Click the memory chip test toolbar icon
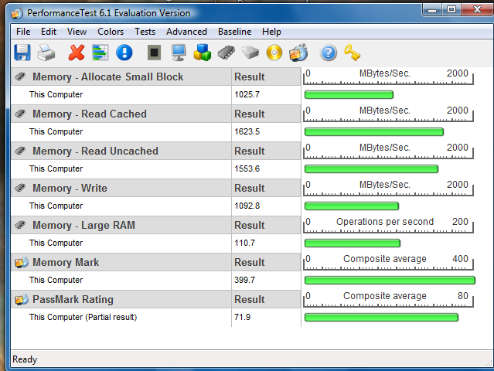494x371 pixels. click(x=227, y=53)
